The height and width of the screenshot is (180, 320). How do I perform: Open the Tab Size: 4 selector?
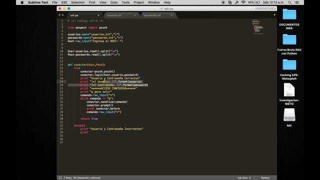[x=244, y=178]
